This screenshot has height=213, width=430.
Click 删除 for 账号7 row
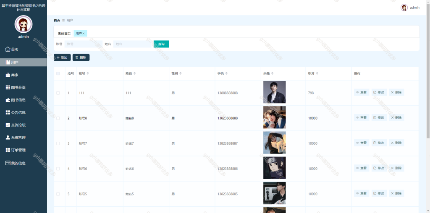[x=396, y=143]
